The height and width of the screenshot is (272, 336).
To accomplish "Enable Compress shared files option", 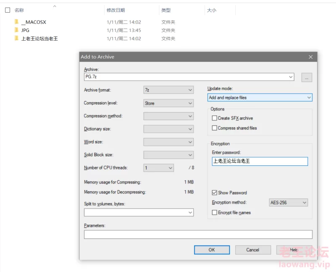I will pyautogui.click(x=215, y=128).
